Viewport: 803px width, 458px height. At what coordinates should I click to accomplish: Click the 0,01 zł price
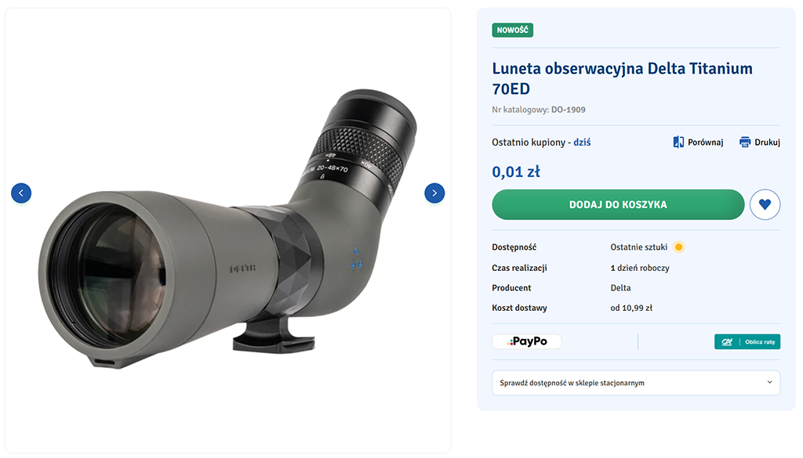pos(515,172)
